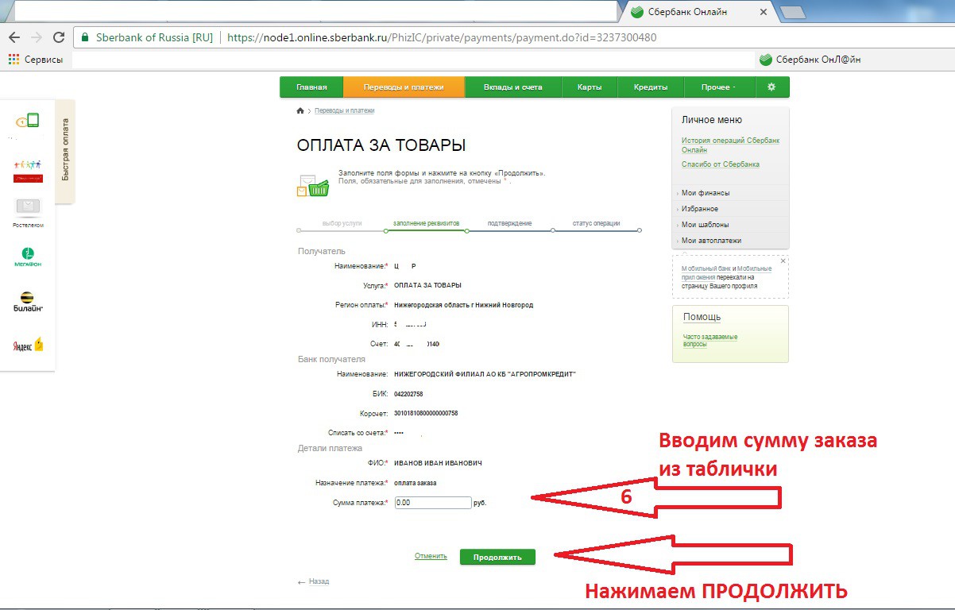
Task: Pay Билайн via quick payment icon
Action: pos(28,301)
